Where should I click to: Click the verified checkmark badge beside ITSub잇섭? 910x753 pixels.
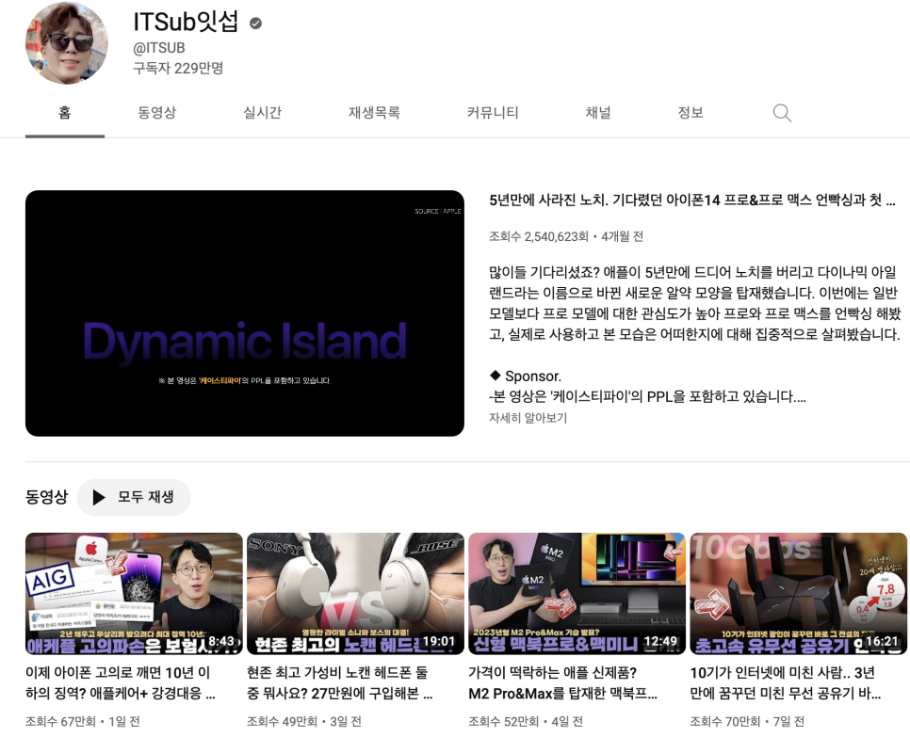tap(255, 24)
